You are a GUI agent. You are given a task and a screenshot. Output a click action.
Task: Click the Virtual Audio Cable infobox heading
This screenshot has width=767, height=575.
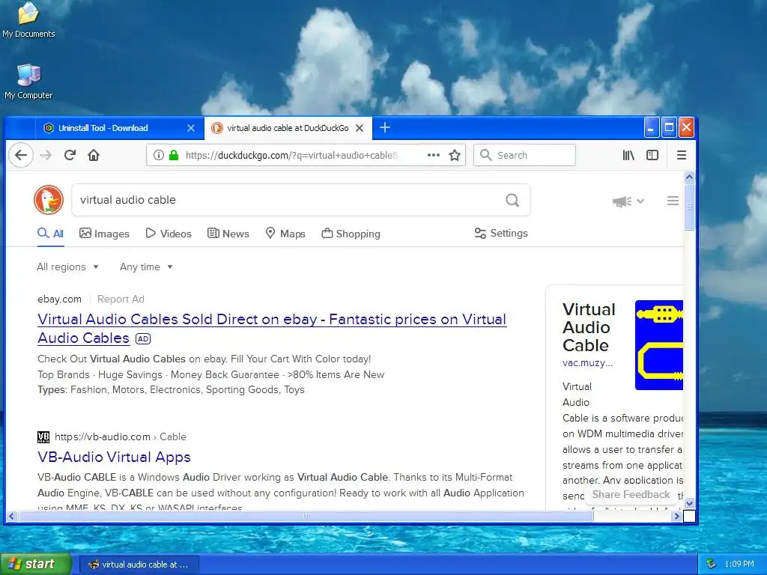(x=589, y=327)
